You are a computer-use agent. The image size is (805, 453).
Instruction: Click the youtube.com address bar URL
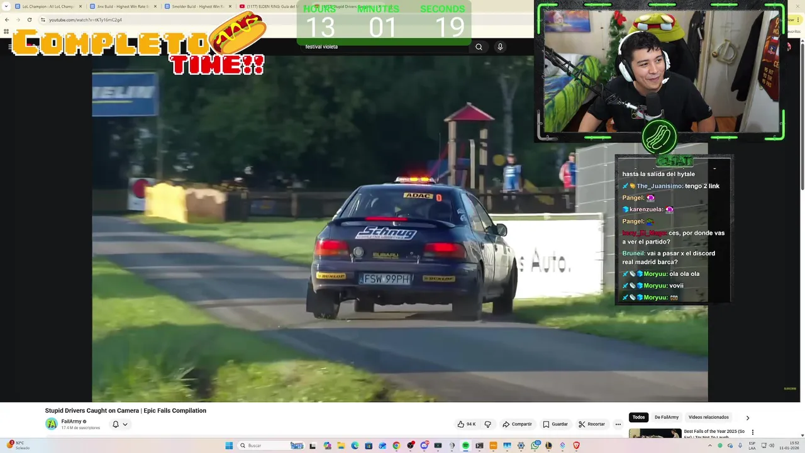click(86, 20)
